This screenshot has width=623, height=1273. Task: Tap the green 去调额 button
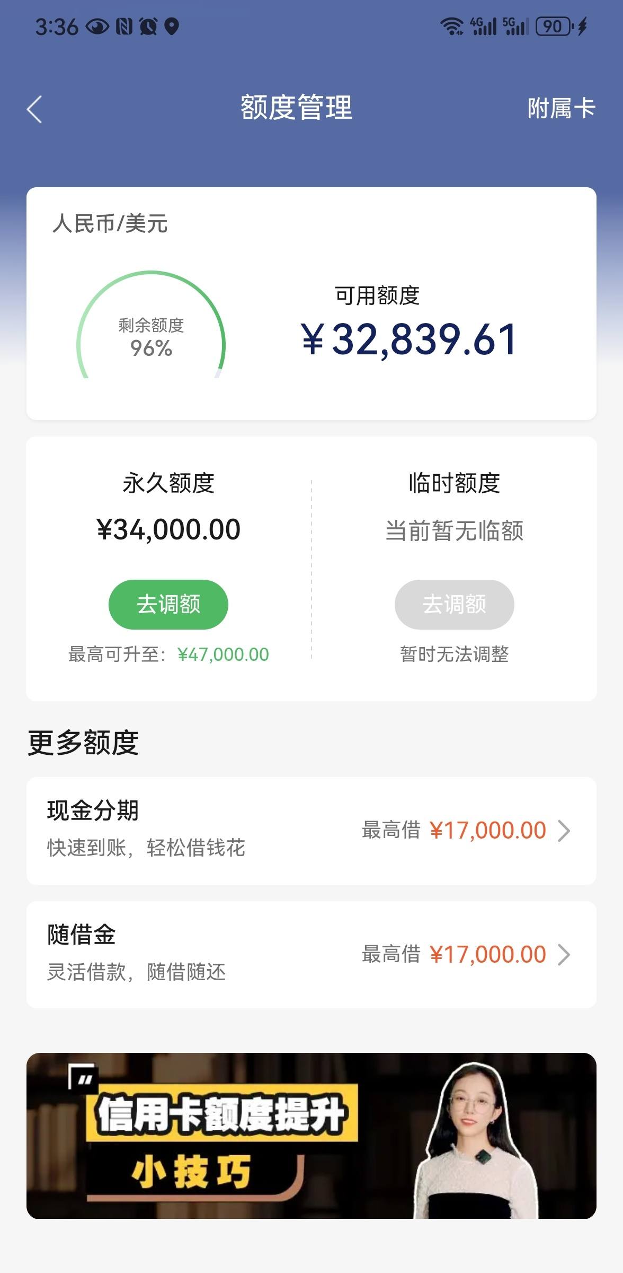coord(168,604)
